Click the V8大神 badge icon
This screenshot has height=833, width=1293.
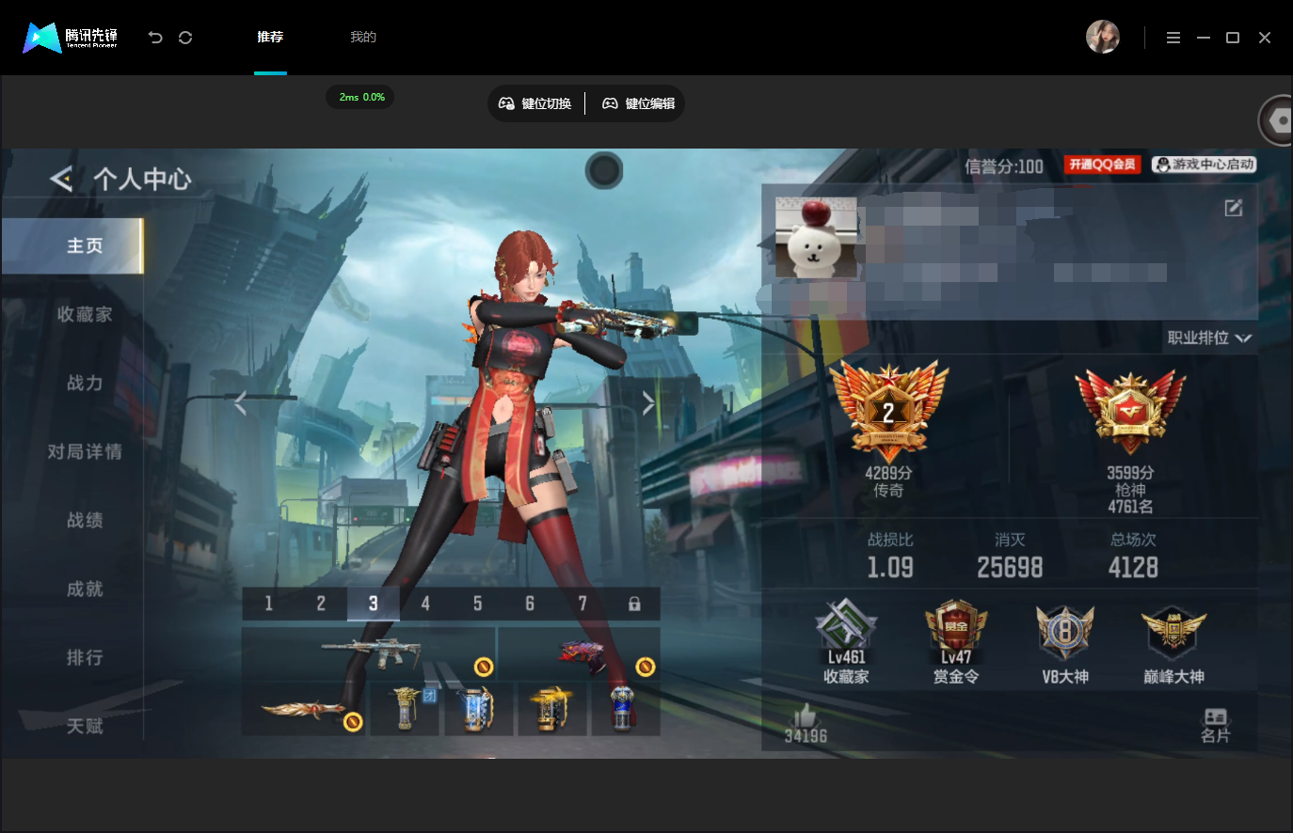tap(1064, 633)
